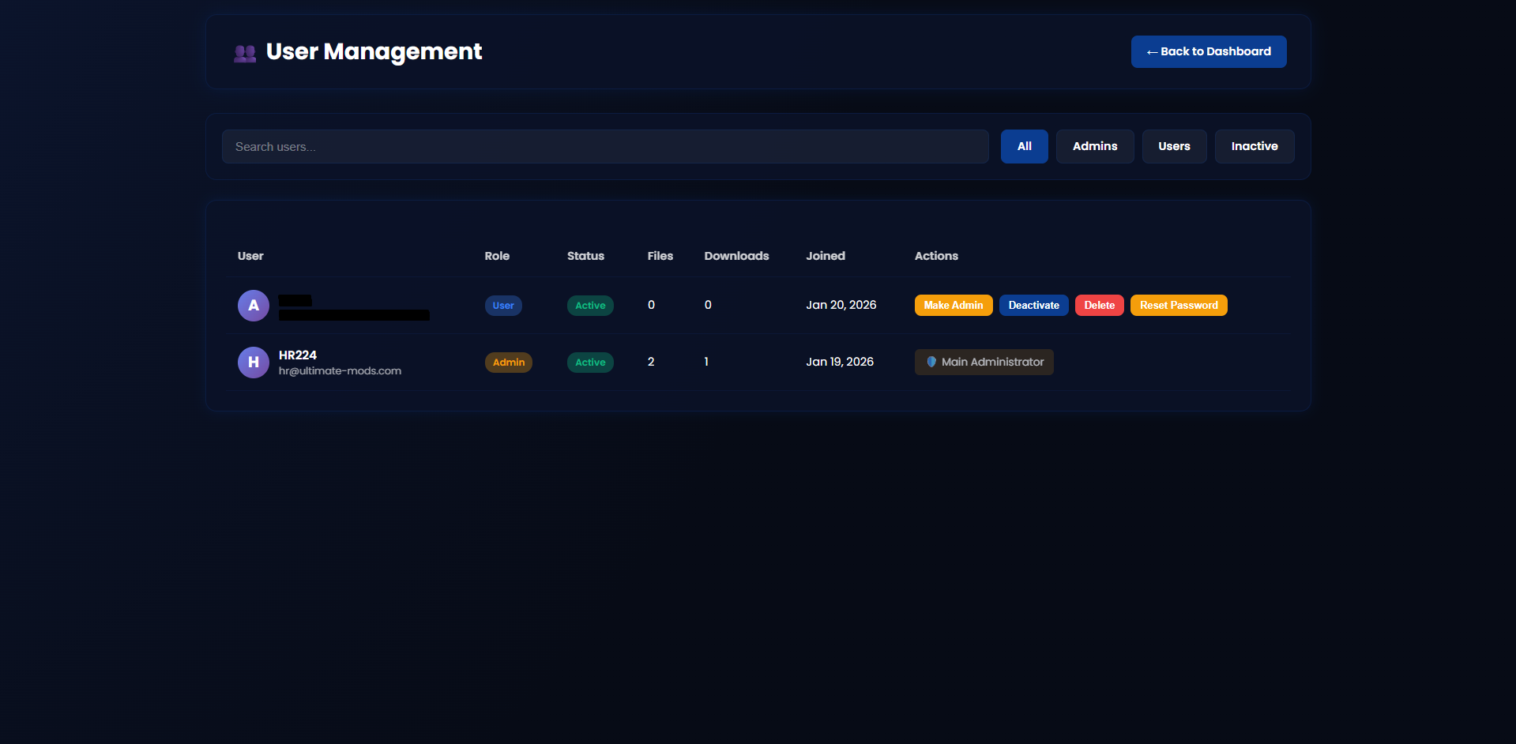Filter list by Admins
This screenshot has width=1516, height=744.
pos(1094,147)
